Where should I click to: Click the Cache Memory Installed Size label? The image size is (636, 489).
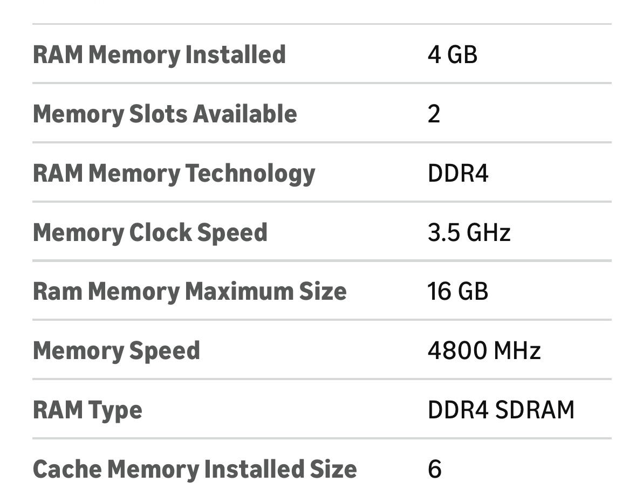pyautogui.click(x=194, y=469)
